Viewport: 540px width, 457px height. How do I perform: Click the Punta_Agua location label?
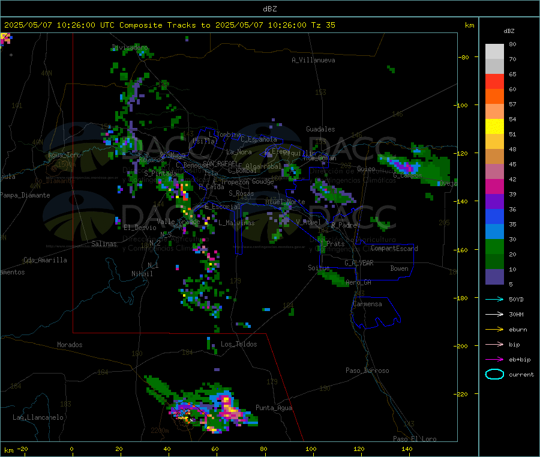click(x=274, y=408)
